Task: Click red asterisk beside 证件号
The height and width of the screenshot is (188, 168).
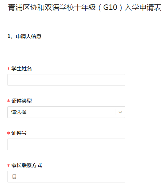Action: coord(8,133)
